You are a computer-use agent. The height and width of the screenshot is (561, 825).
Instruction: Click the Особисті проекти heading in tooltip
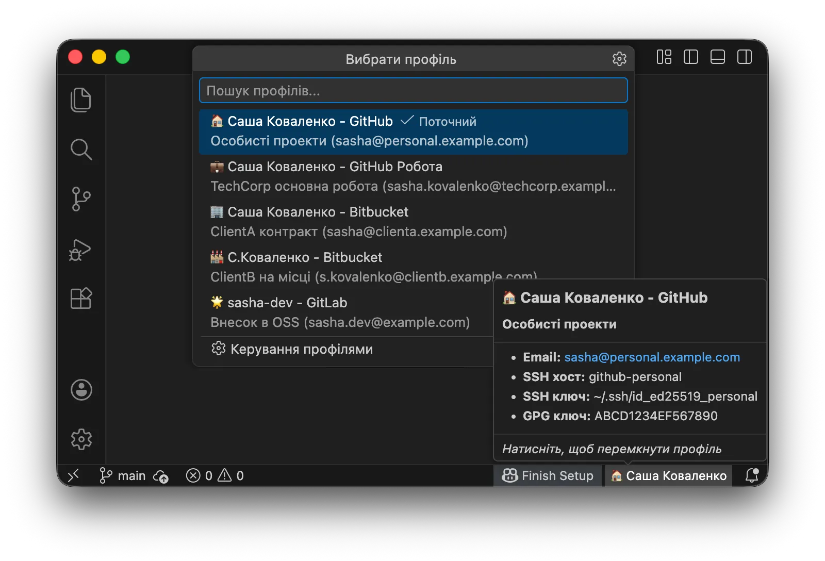[x=559, y=324]
